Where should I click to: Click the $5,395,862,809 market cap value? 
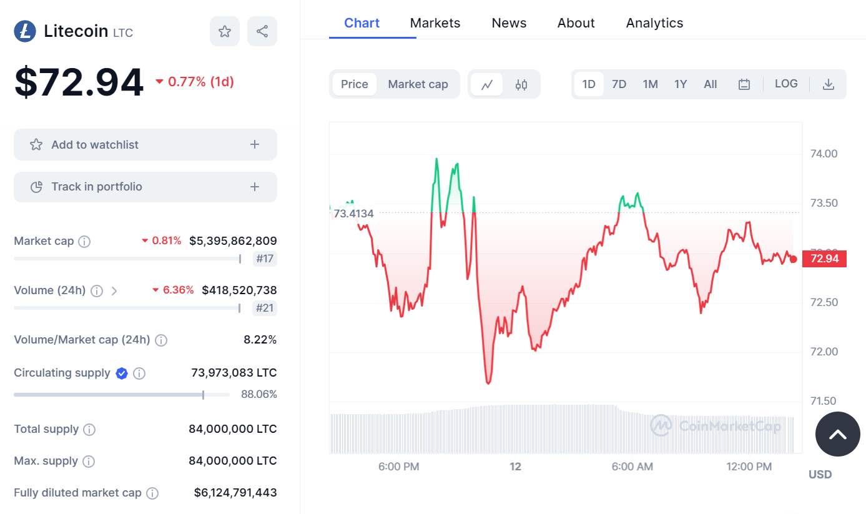233,241
